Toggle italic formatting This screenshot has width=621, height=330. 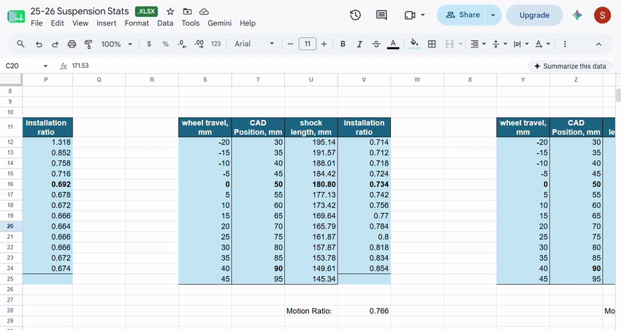click(x=359, y=44)
